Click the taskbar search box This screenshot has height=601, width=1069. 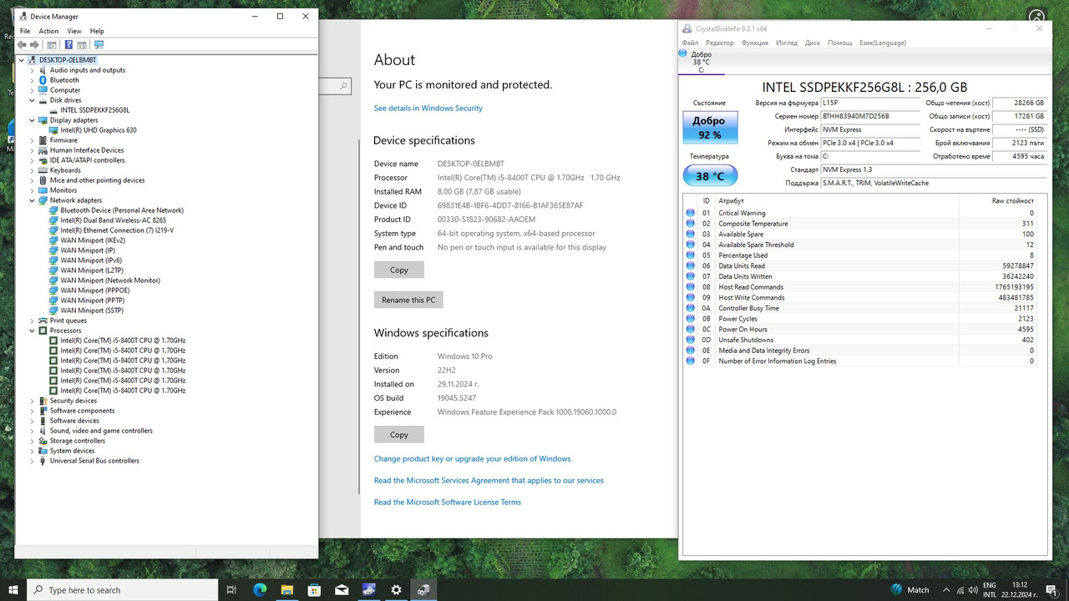click(x=123, y=589)
